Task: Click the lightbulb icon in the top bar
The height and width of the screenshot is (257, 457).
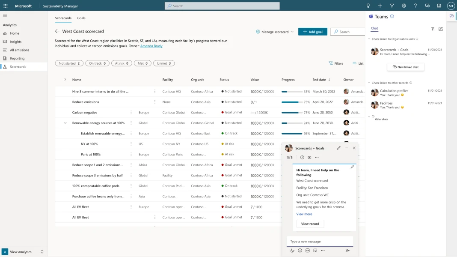Action: (x=368, y=6)
